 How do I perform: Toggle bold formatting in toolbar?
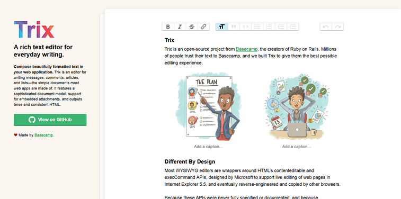[168, 27]
